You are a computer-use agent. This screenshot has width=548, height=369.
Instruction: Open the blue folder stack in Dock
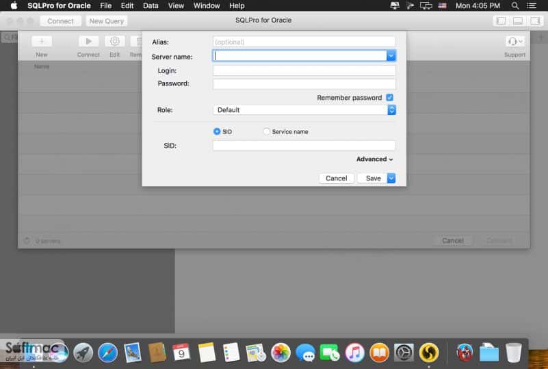tap(489, 353)
